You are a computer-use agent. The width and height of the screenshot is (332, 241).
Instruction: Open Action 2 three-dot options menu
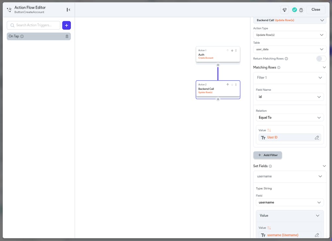236,85
